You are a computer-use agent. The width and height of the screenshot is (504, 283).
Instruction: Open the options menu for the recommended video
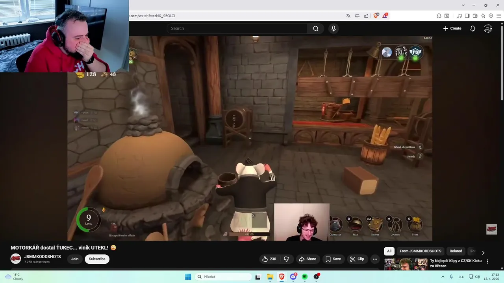click(487, 261)
